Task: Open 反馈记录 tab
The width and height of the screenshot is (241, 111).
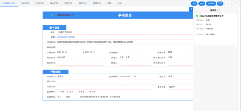Action: point(40,3)
